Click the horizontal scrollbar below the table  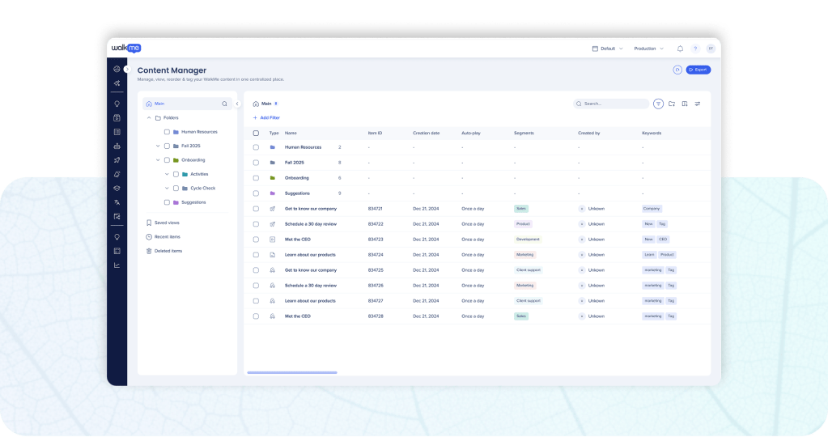291,372
